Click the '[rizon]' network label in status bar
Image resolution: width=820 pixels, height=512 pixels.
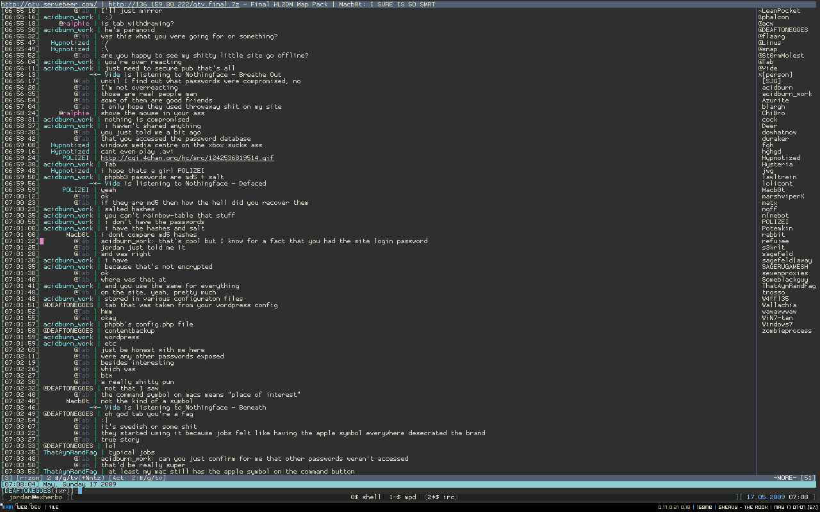tap(30, 478)
